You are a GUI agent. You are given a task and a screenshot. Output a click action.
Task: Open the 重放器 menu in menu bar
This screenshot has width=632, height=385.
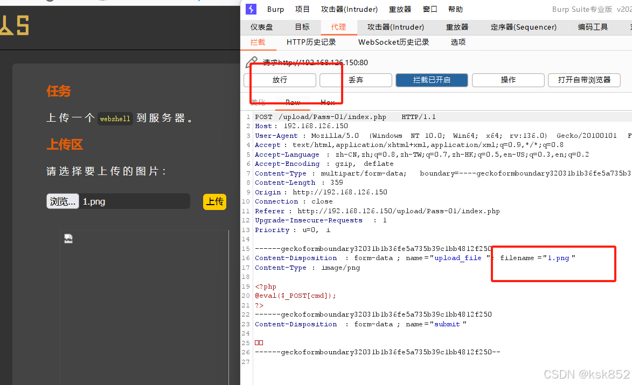(x=400, y=9)
